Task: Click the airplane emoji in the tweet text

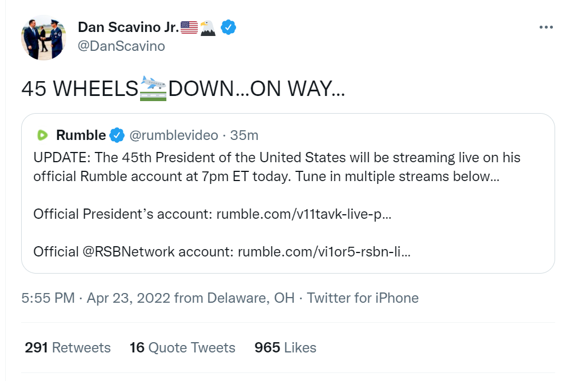Action: click(153, 89)
